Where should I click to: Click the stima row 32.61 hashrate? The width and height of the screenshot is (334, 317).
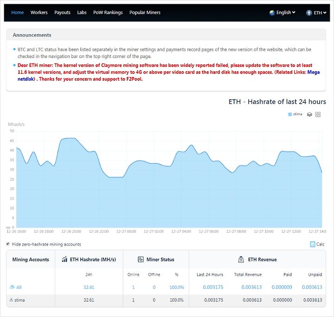pos(89,300)
